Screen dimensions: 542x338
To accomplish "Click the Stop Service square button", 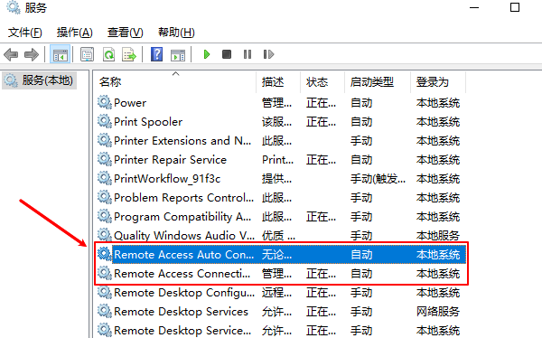I will tap(227, 54).
